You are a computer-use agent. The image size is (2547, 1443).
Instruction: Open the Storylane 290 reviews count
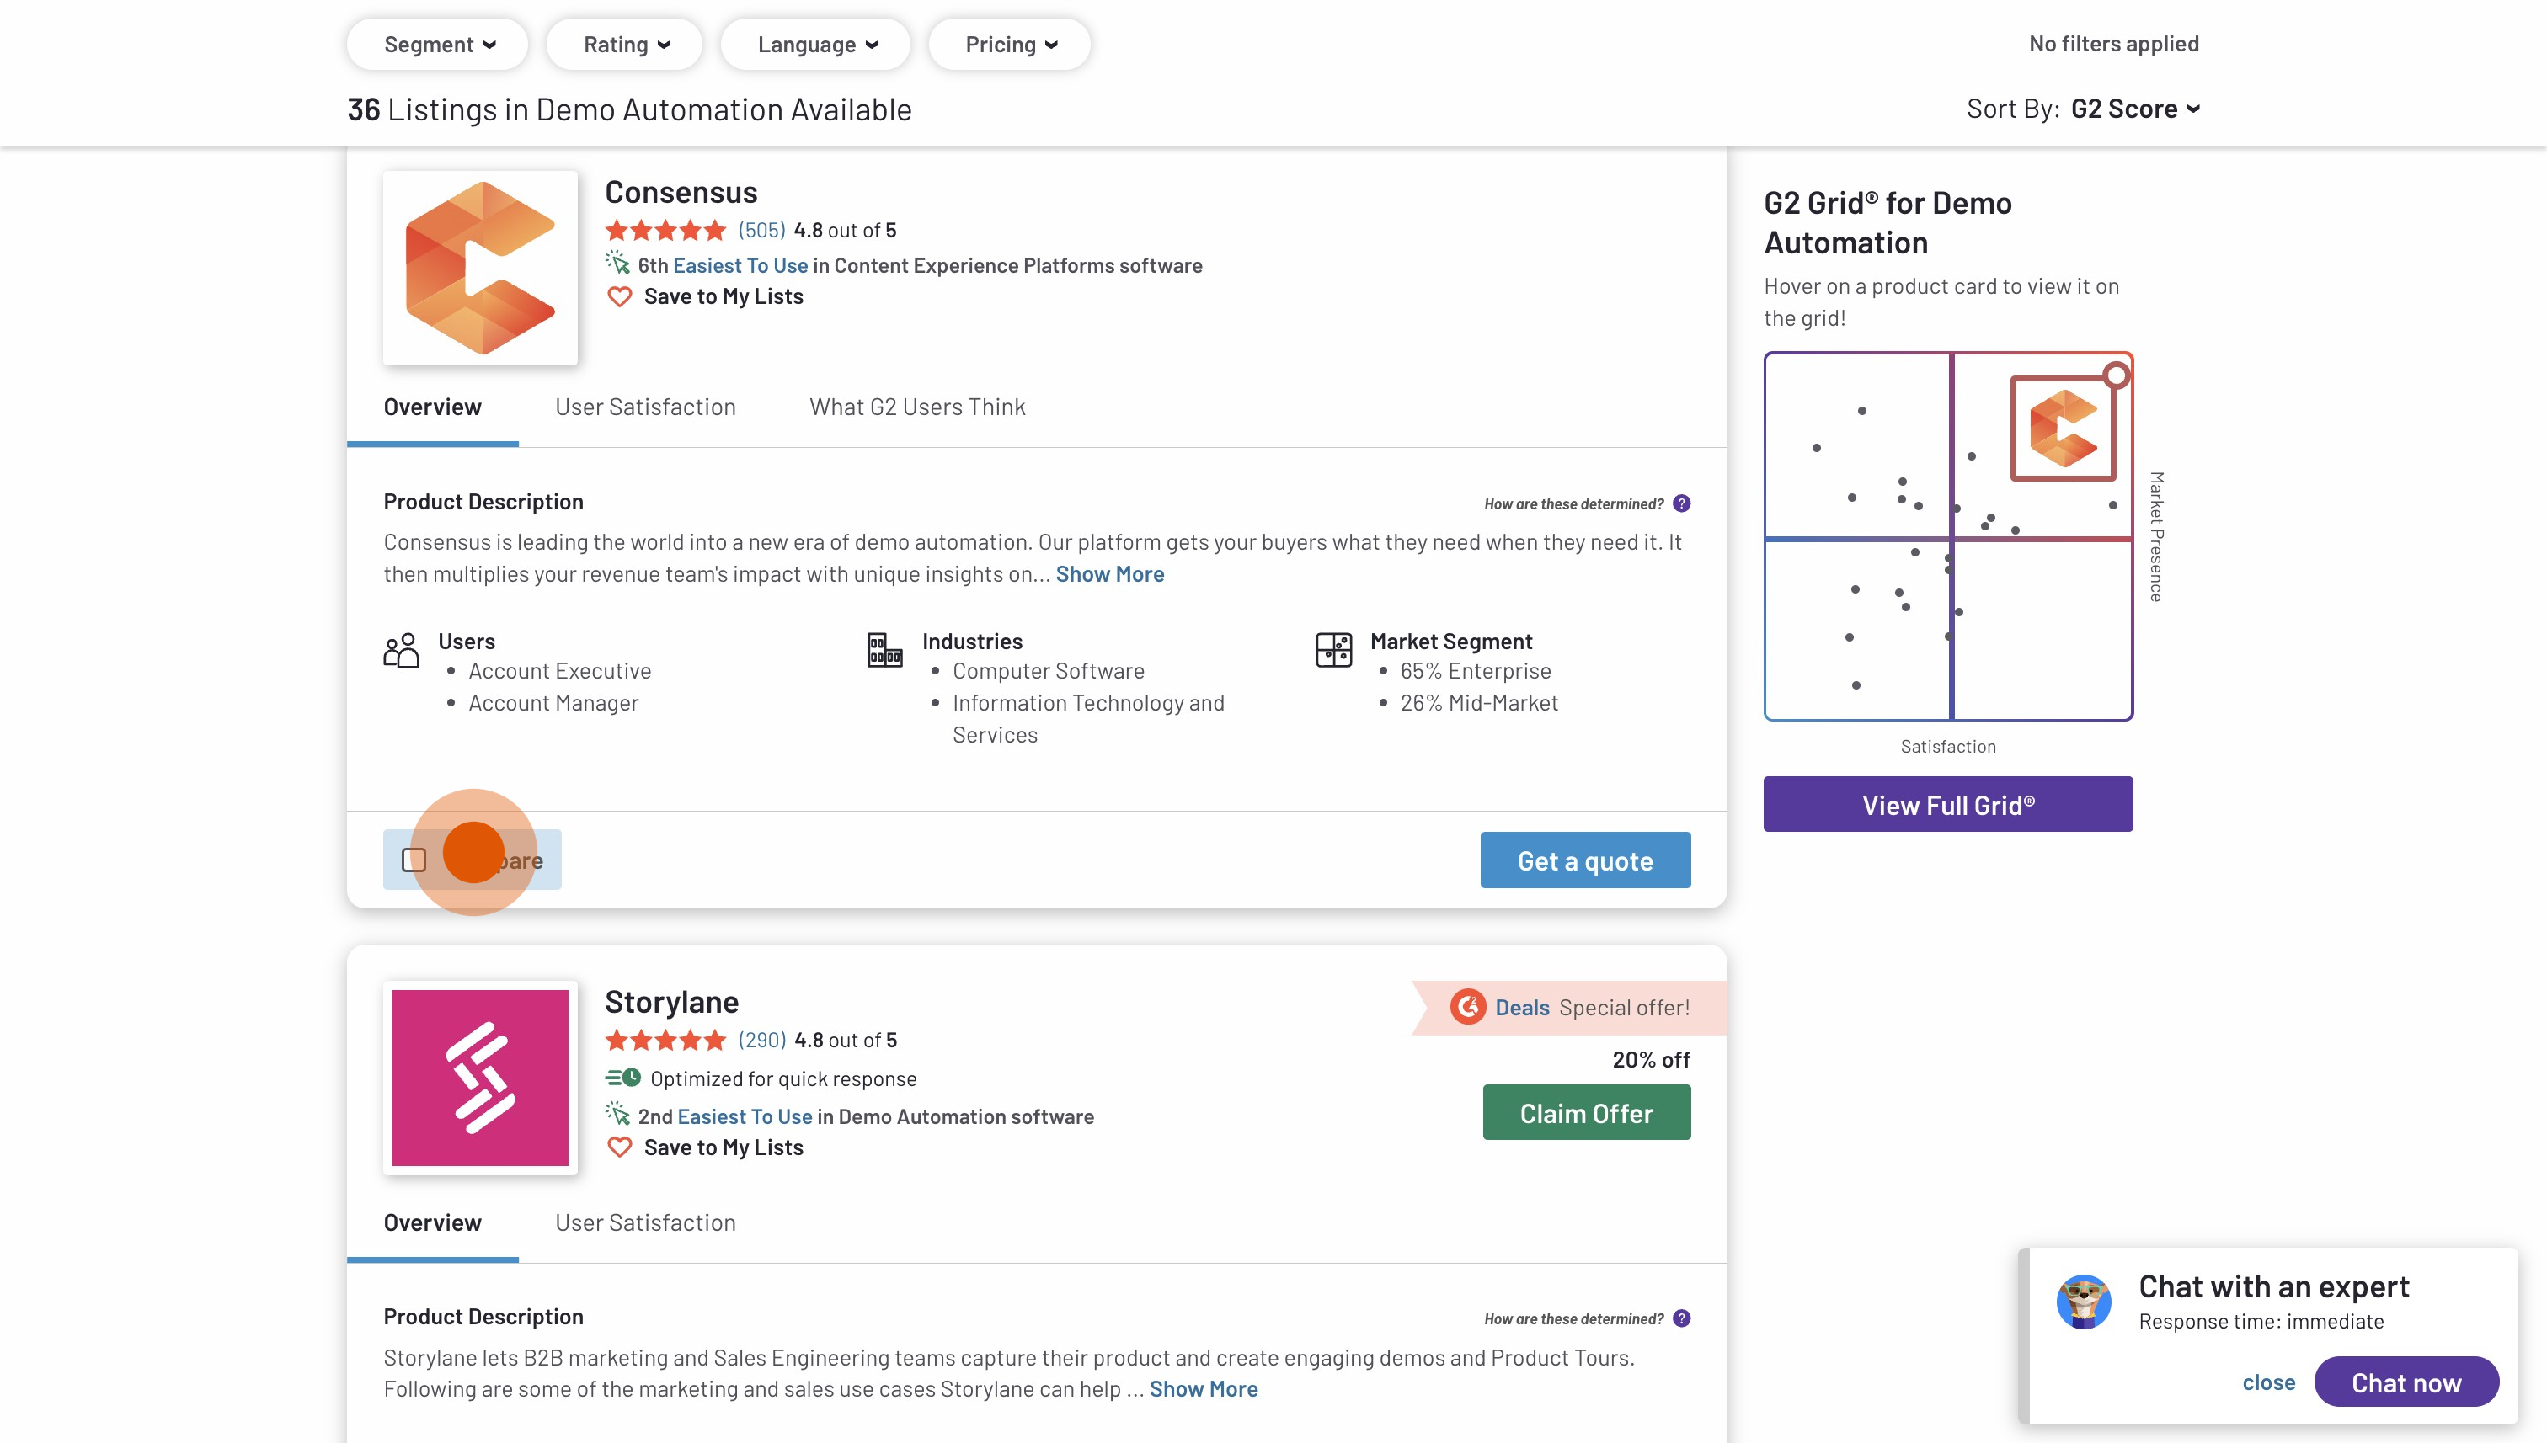pyautogui.click(x=761, y=1041)
